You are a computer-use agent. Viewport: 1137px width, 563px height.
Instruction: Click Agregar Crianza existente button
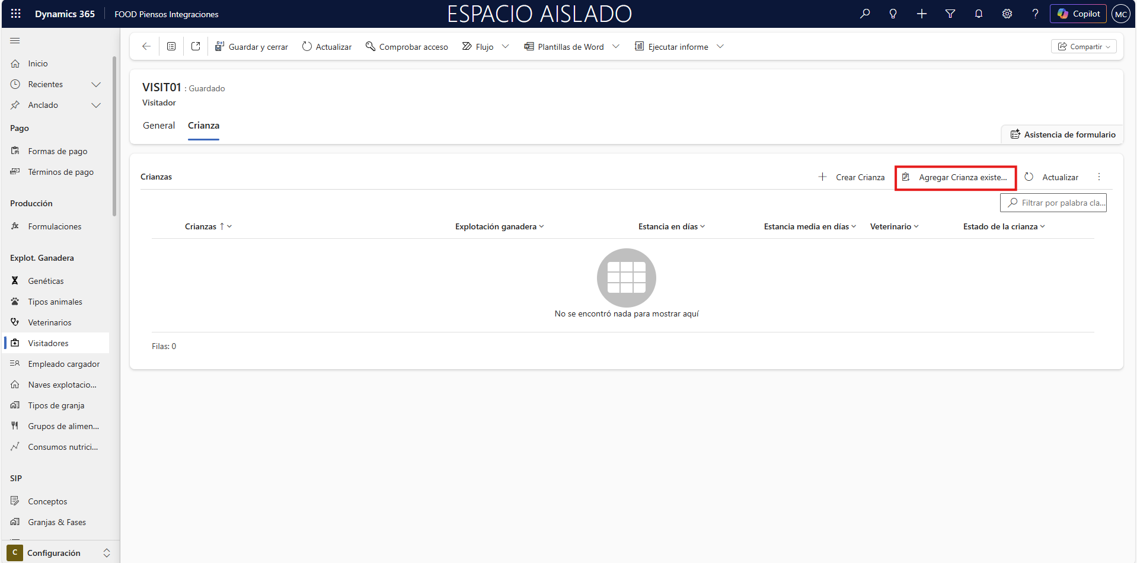(956, 177)
